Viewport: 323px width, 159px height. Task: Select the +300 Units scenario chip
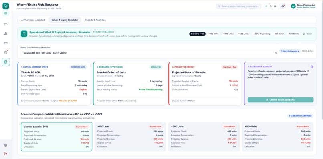point(228,34)
